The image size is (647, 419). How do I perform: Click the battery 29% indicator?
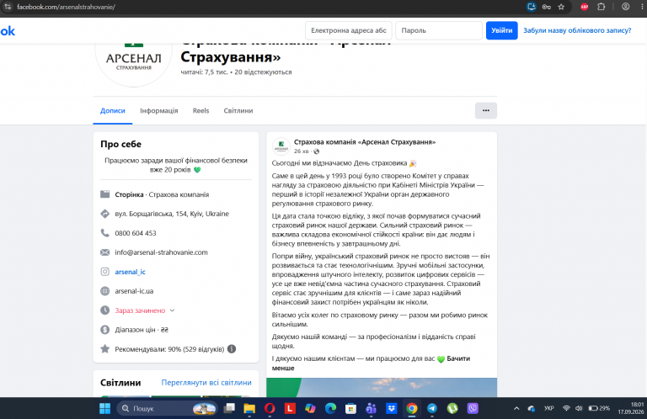point(599,408)
